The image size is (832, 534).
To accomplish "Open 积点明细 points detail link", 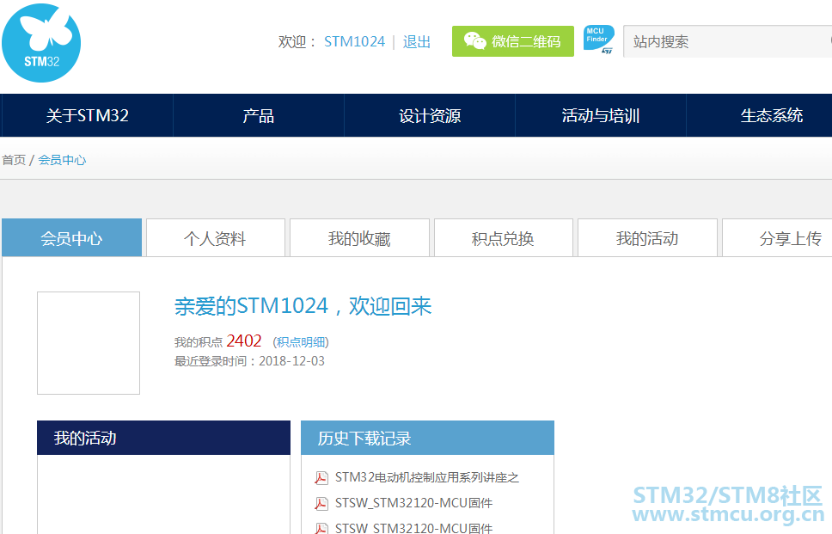I will point(301,342).
